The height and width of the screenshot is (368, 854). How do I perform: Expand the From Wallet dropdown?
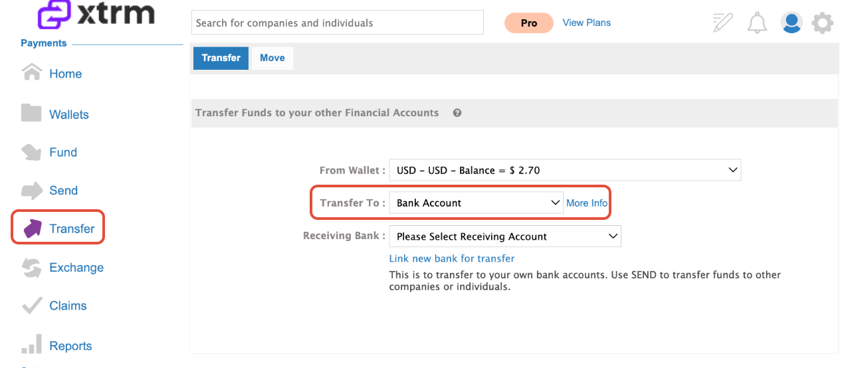click(x=565, y=170)
